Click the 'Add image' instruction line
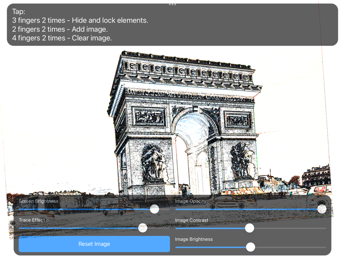 [60, 29]
